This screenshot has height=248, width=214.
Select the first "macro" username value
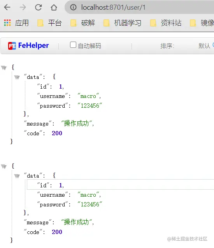click(88, 96)
